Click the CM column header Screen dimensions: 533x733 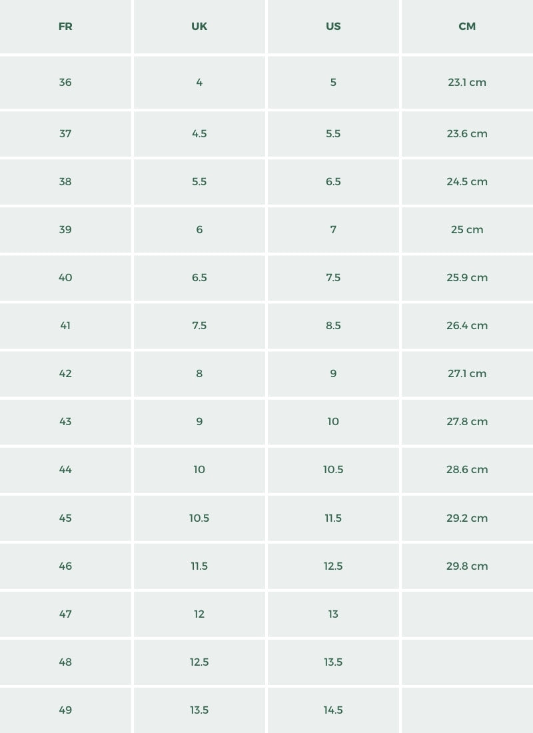[x=467, y=27]
